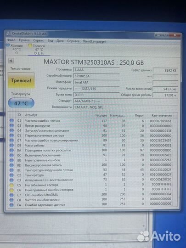This screenshot has height=248, width=186.
Task: Click the yellow Тревога! health status button
Action: coord(21,80)
